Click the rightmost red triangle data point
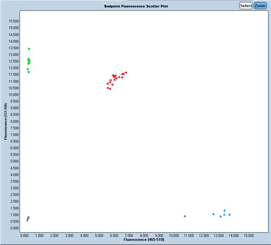 tap(126, 73)
